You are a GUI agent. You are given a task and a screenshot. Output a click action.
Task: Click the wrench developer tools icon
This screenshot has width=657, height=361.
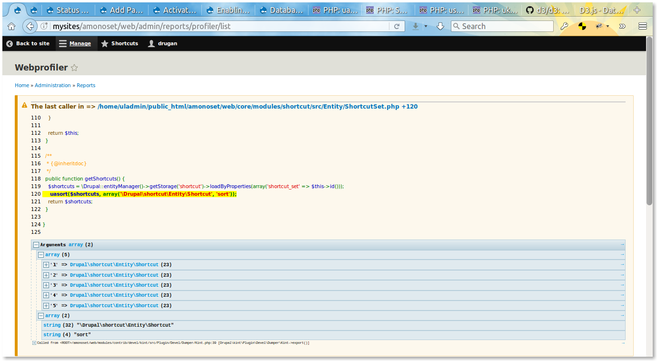(x=564, y=26)
